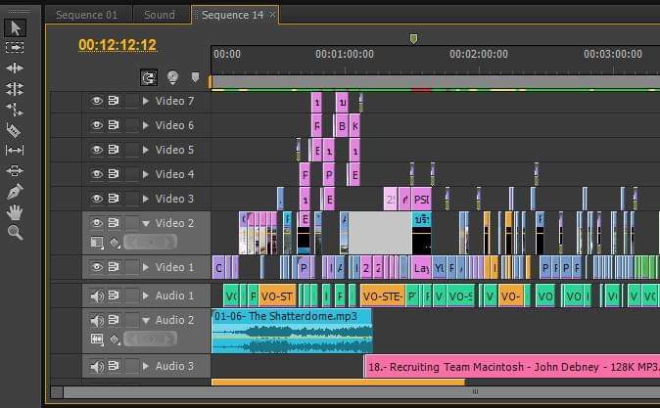This screenshot has width=660, height=408.
Task: Expand the Video 4 track
Action: [146, 174]
